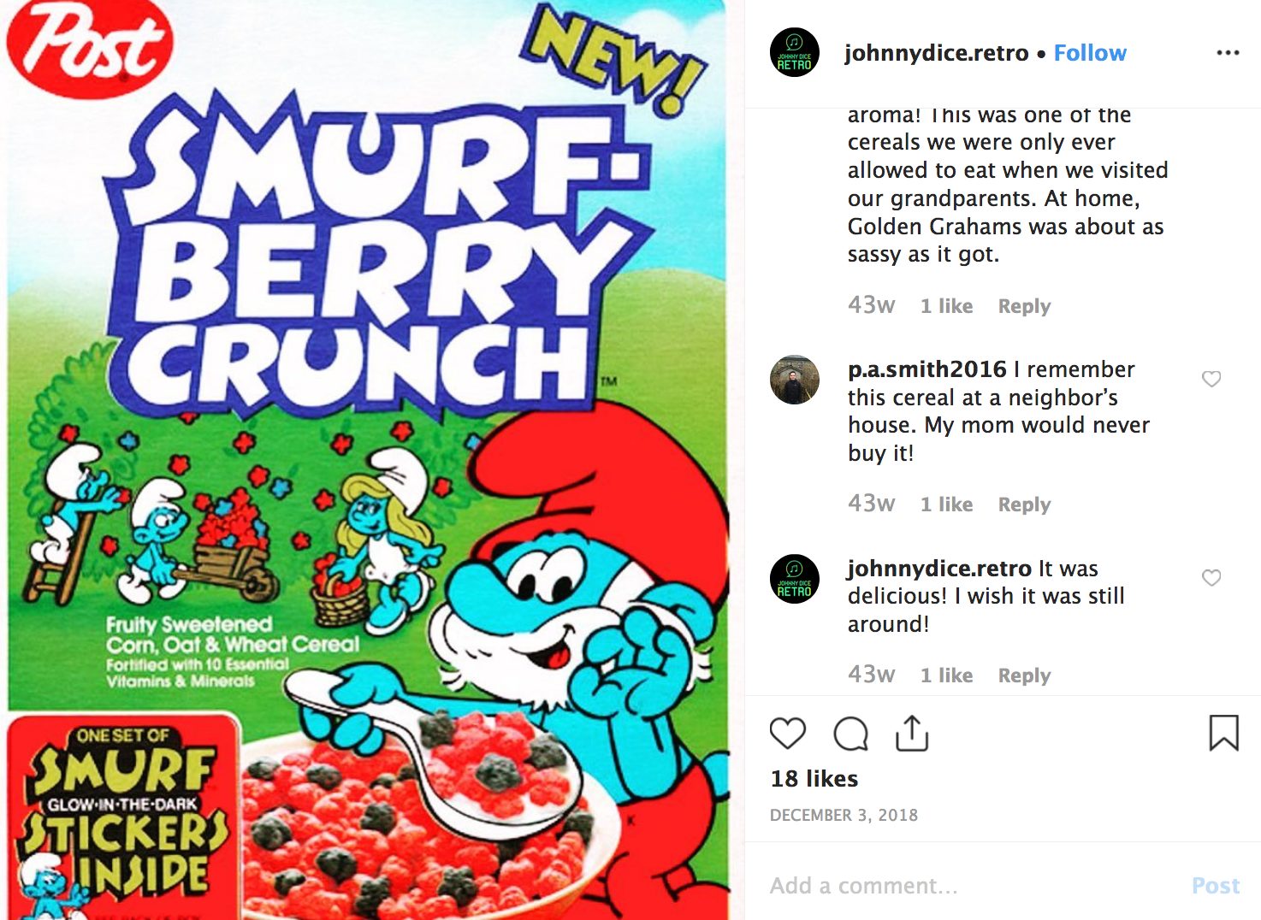Screen dimensions: 1261x920
Task: Open comment bubble icon below the comments
Action: (x=850, y=734)
